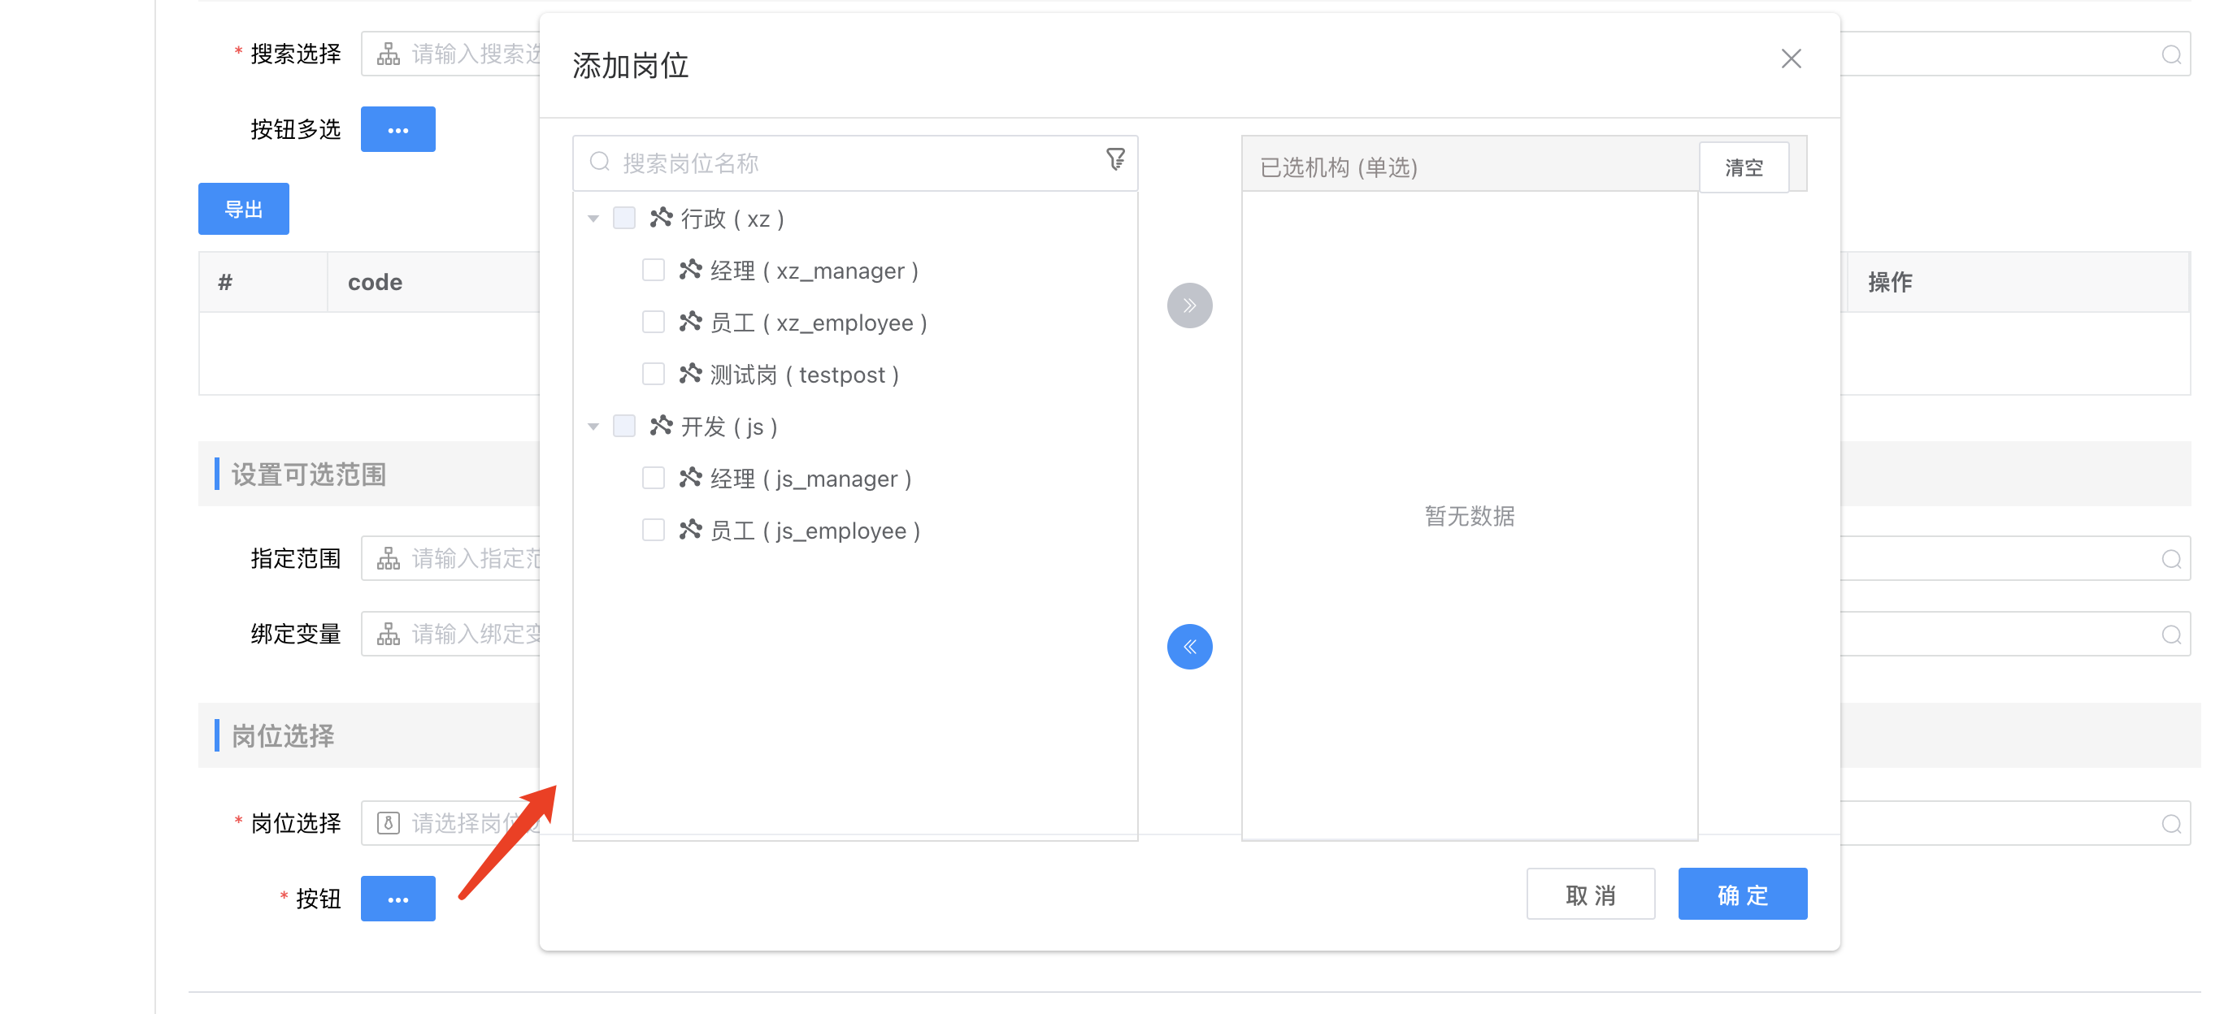This screenshot has height=1014, width=2224.
Task: Click the org-tree icon in 绑定变量 field
Action: tap(389, 635)
